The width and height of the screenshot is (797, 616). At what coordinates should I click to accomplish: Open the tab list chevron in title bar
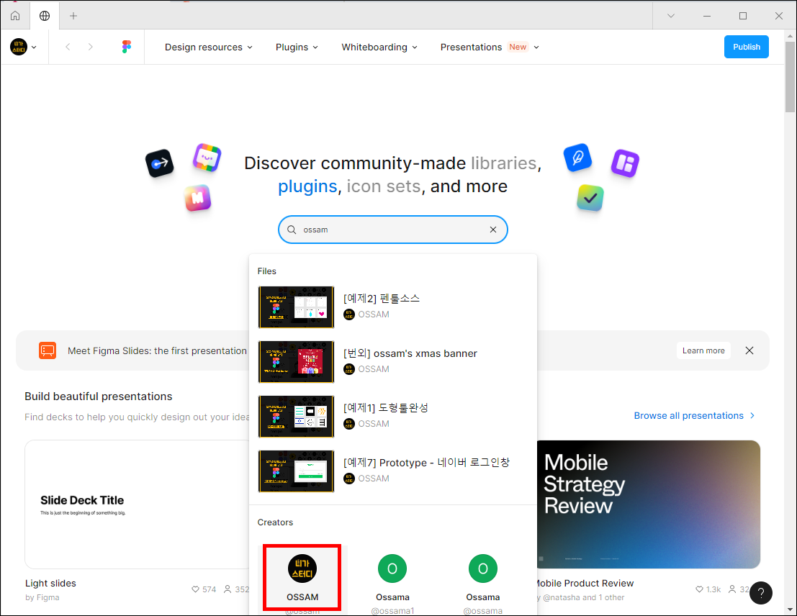[x=671, y=16]
